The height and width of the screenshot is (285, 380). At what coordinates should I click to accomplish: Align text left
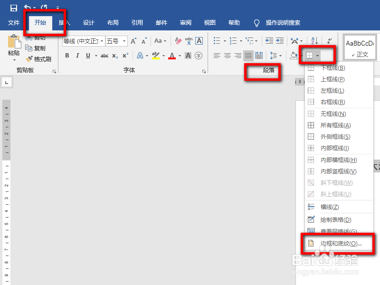[x=217, y=56]
